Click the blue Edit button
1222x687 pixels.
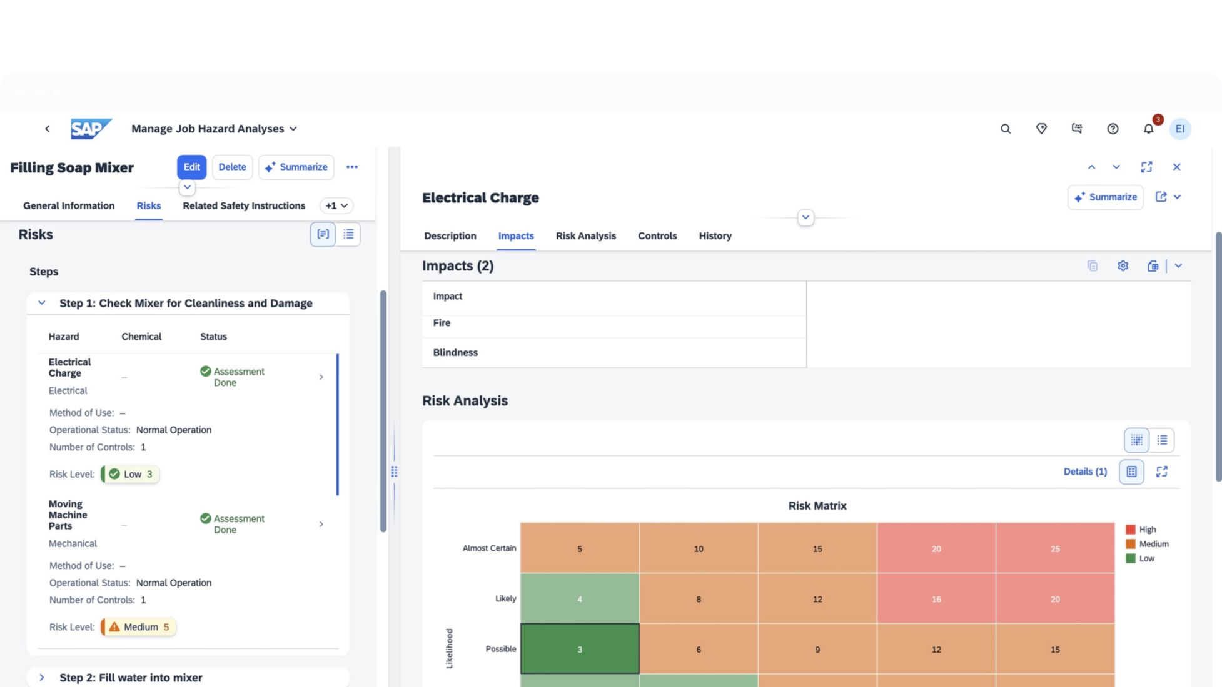[191, 167]
